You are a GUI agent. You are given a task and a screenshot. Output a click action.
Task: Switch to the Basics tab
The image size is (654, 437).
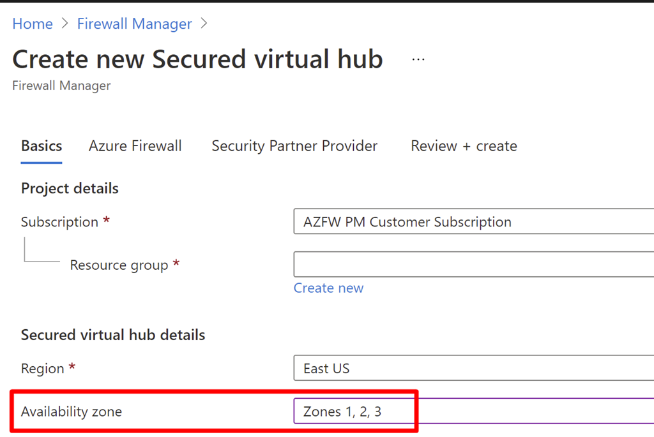(42, 146)
